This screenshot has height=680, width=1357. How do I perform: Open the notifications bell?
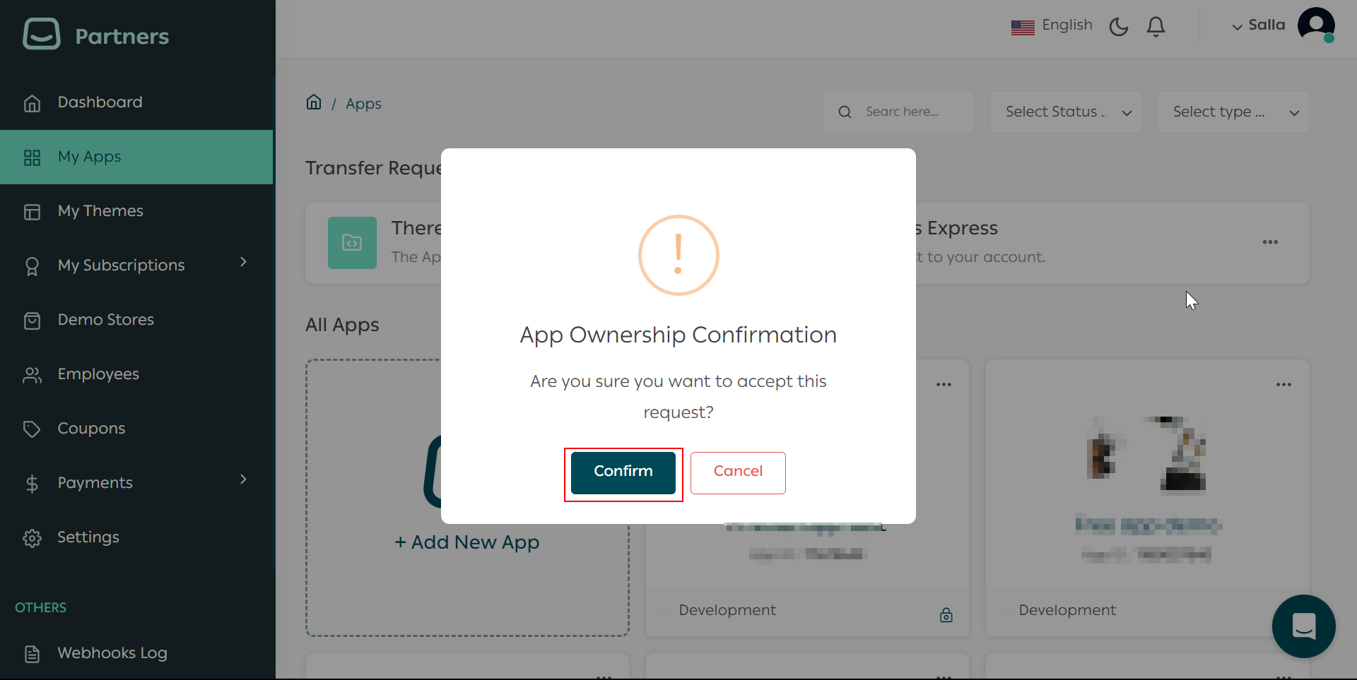pos(1156,26)
